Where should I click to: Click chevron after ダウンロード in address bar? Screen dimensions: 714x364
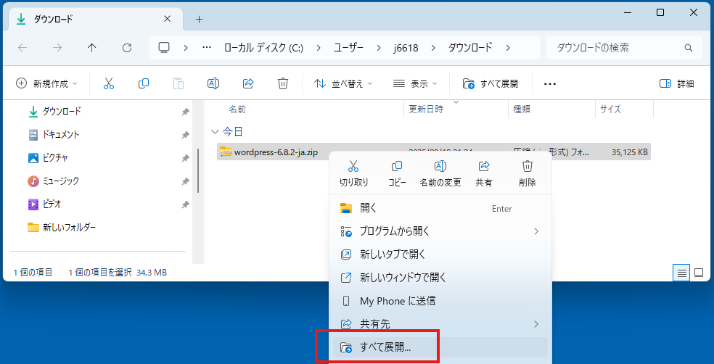click(x=508, y=48)
